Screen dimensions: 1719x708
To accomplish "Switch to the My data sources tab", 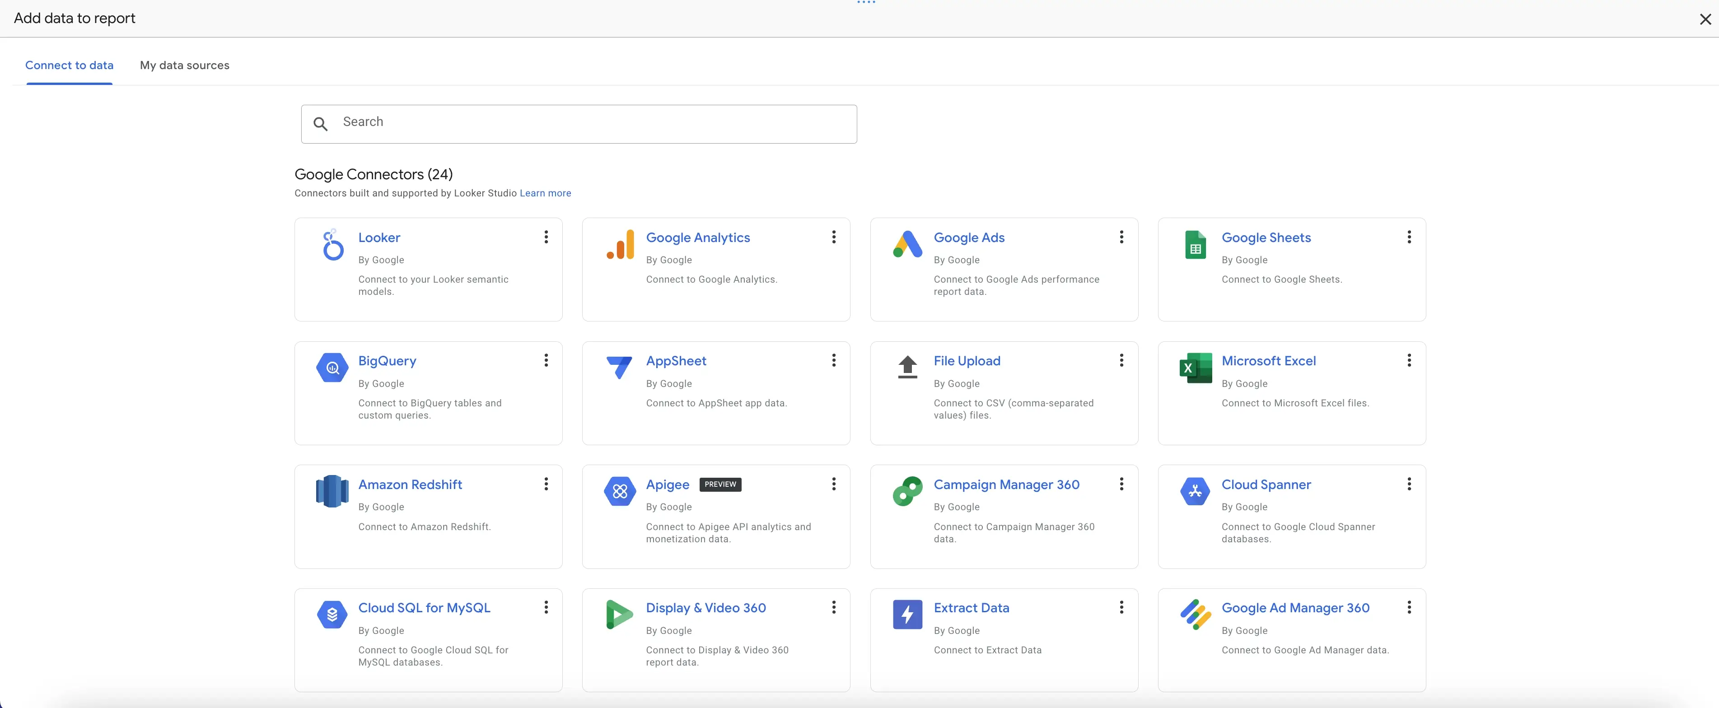I will pyautogui.click(x=184, y=65).
